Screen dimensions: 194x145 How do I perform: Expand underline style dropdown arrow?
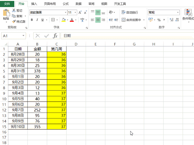click(47, 20)
